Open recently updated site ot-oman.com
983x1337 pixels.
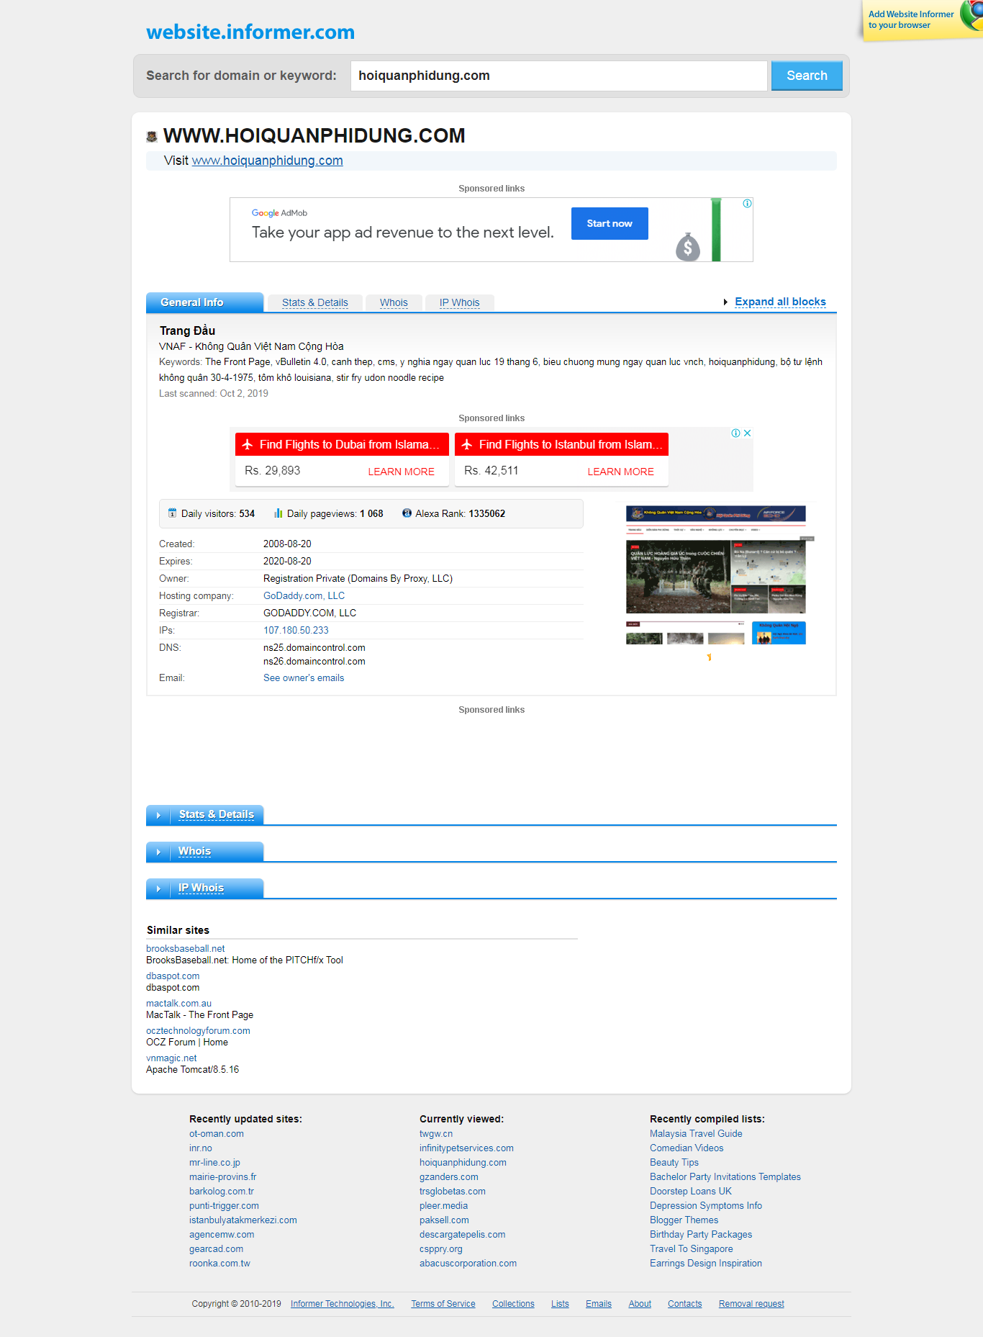217,1133
